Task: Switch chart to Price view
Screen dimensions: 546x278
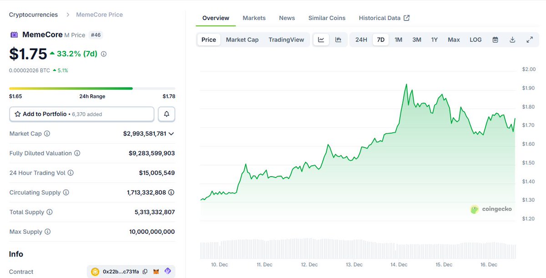Action: pos(209,40)
